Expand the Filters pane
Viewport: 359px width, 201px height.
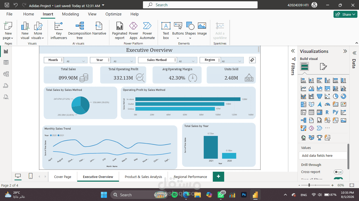tap(293, 51)
